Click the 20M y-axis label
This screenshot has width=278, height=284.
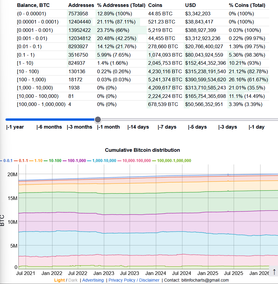tap(12, 174)
